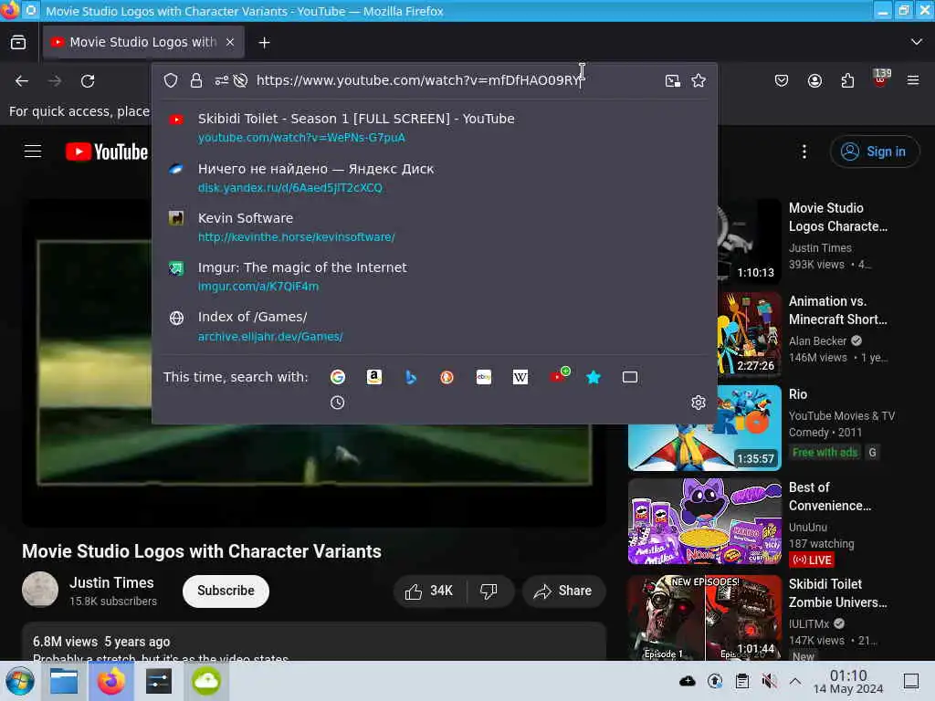Screen dimensions: 935x701
Task: Select Skibidi Toilet Season 1 suggestion
Action: pos(434,128)
